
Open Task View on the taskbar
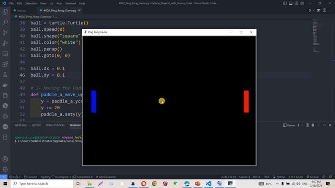click(79, 183)
